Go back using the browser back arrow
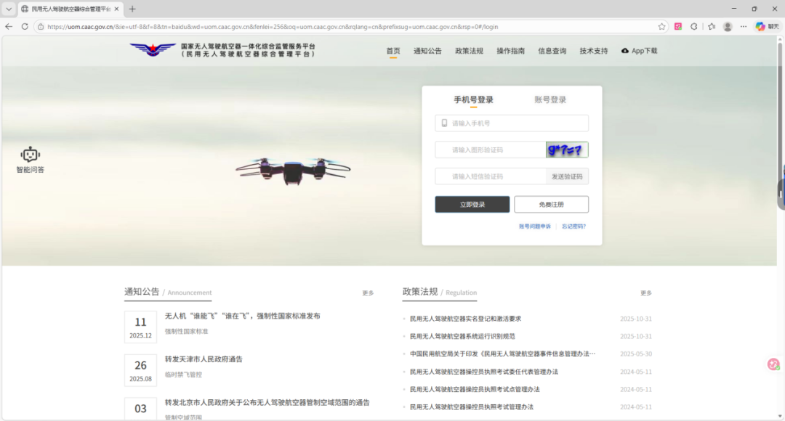The width and height of the screenshot is (785, 421). point(9,26)
